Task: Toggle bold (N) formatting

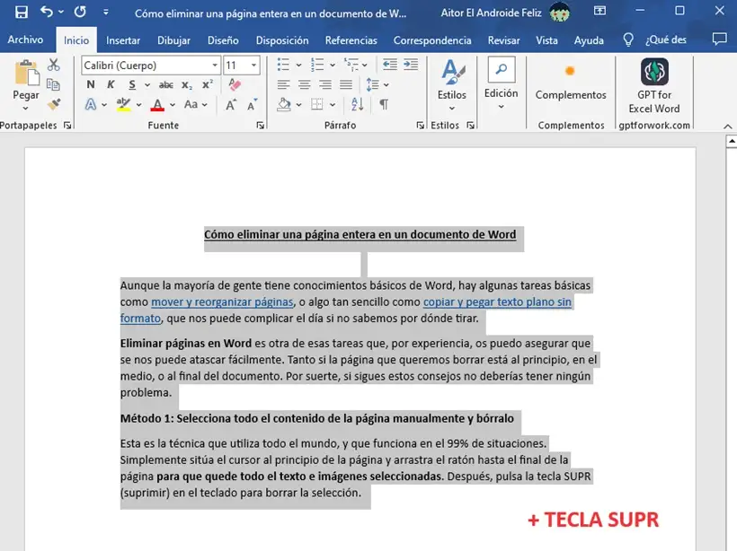Action: click(x=91, y=84)
